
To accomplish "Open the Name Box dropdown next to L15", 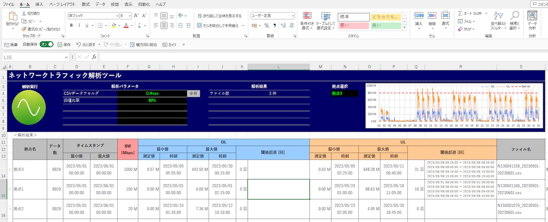I will pyautogui.click(x=66, y=57).
